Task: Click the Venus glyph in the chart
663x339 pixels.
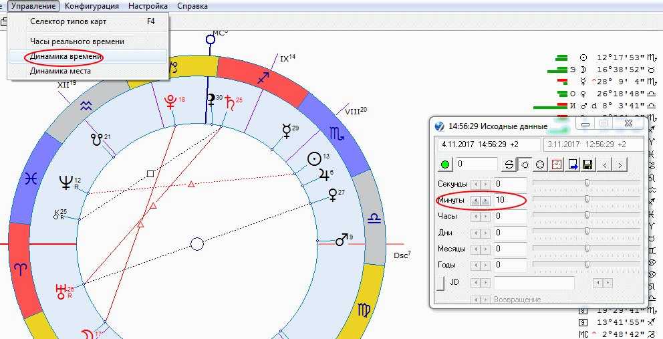Action: (334, 195)
